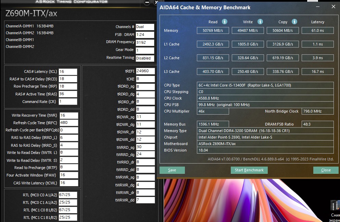
Task: Click the DRAM:FSB Ratio value 48:3
Action: 318,124
